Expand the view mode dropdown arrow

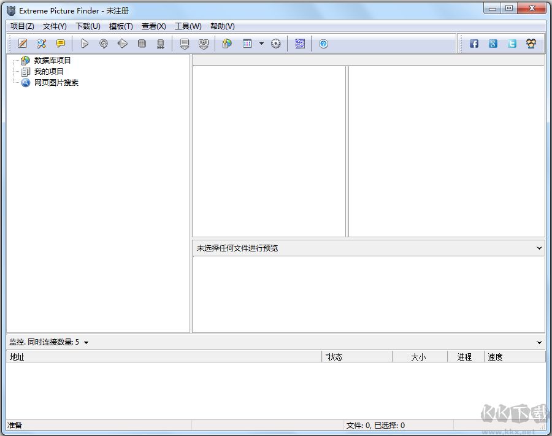point(261,43)
